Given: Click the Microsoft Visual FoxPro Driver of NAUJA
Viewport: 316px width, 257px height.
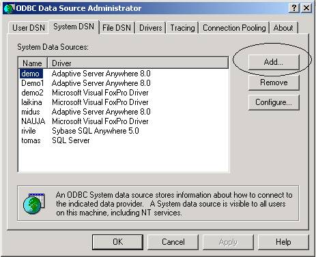Looking at the screenshot, I should pyautogui.click(x=100, y=121).
